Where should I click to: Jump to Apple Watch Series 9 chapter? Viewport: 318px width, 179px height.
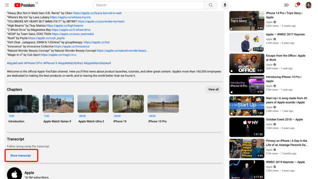tap(58, 104)
